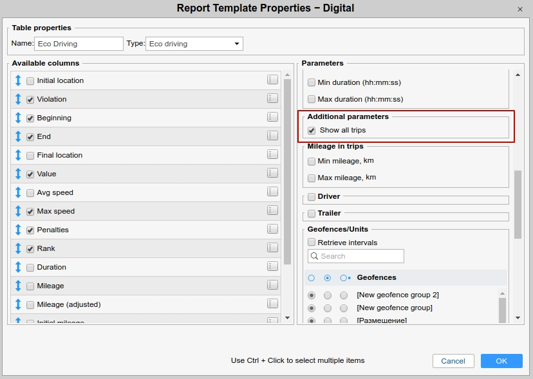The height and width of the screenshot is (379, 533).
Task: Select first radio in Geofences header row
Action: point(312,278)
